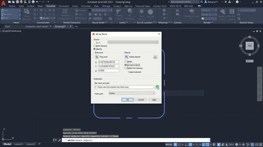Screen dimensions: 263x147
Task: Click Help in the Write Block dialog
Action: 154,100
